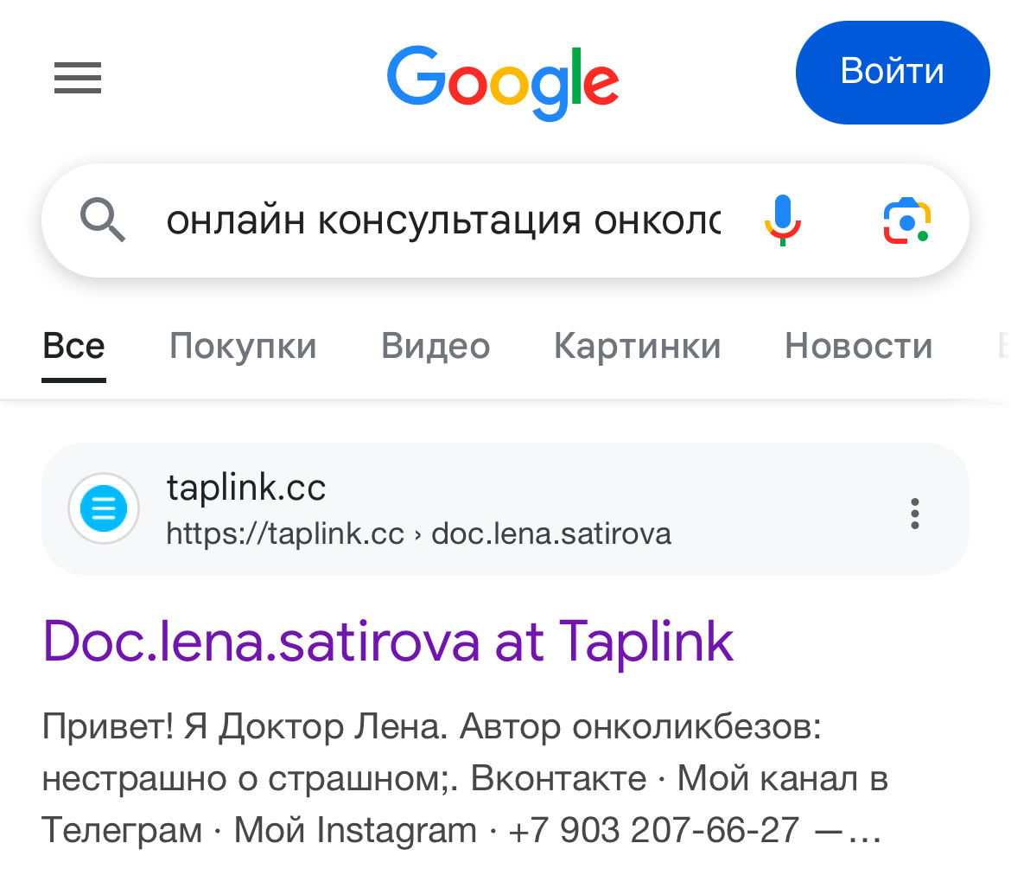Activate voice search with the microphone icon
This screenshot has height=875, width=1011.
[x=783, y=220]
